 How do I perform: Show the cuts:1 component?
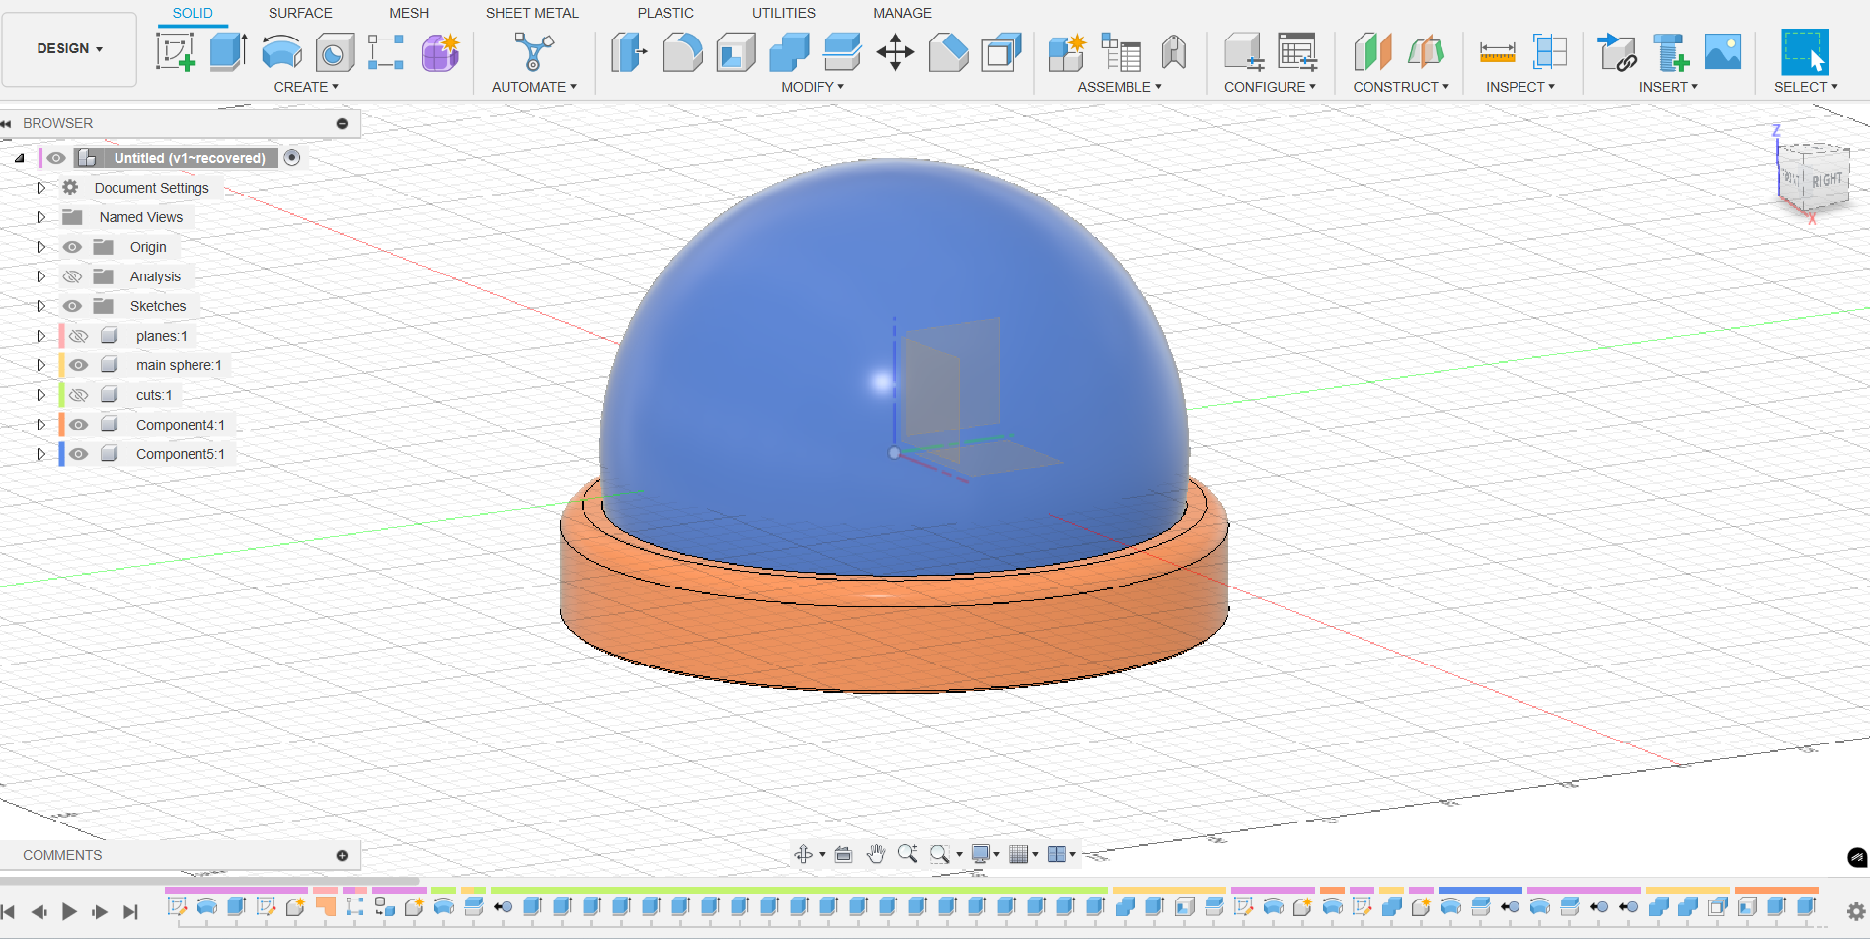pos(79,395)
